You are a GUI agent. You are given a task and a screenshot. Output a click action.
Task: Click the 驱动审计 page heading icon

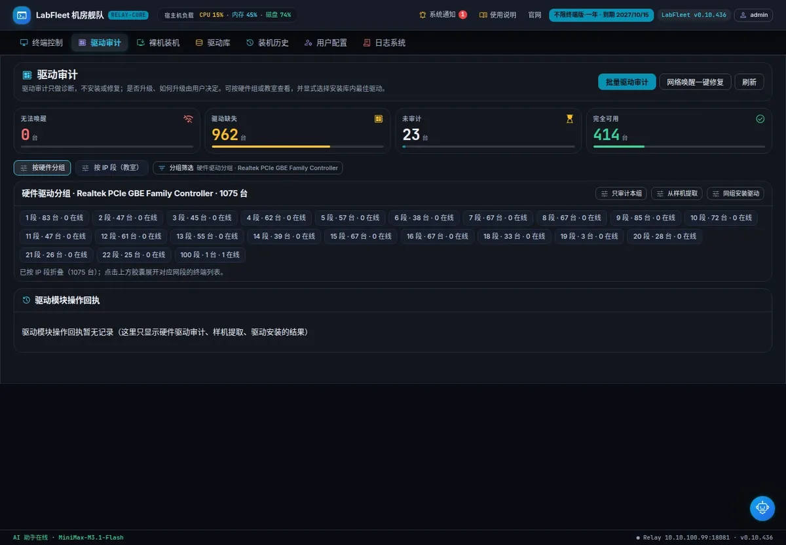tap(28, 75)
